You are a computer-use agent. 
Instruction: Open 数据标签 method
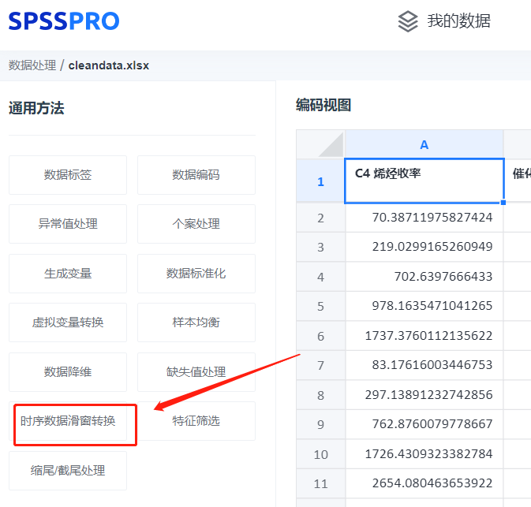click(x=68, y=175)
